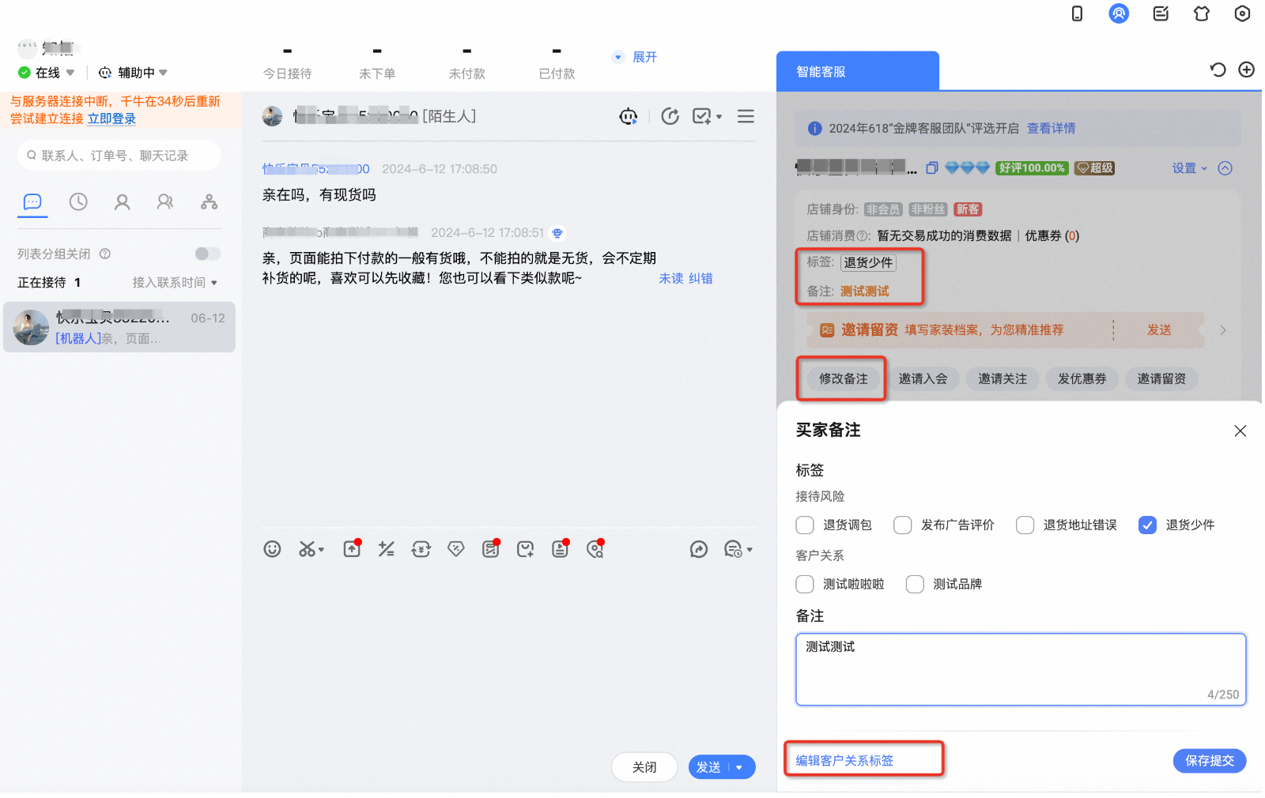
Task: Open the recent history clock icon
Action: 78,202
